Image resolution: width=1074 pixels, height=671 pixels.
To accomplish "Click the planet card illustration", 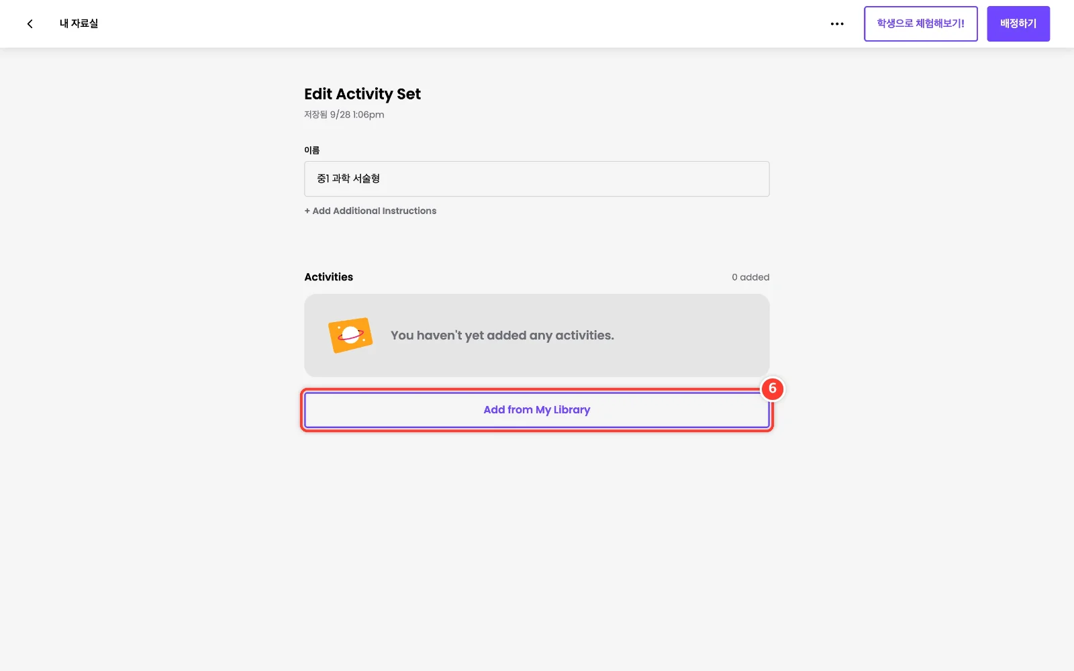I will [350, 335].
